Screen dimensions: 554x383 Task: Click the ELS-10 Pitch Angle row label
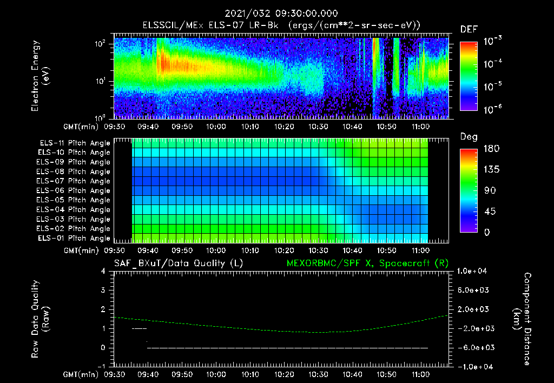74,153
